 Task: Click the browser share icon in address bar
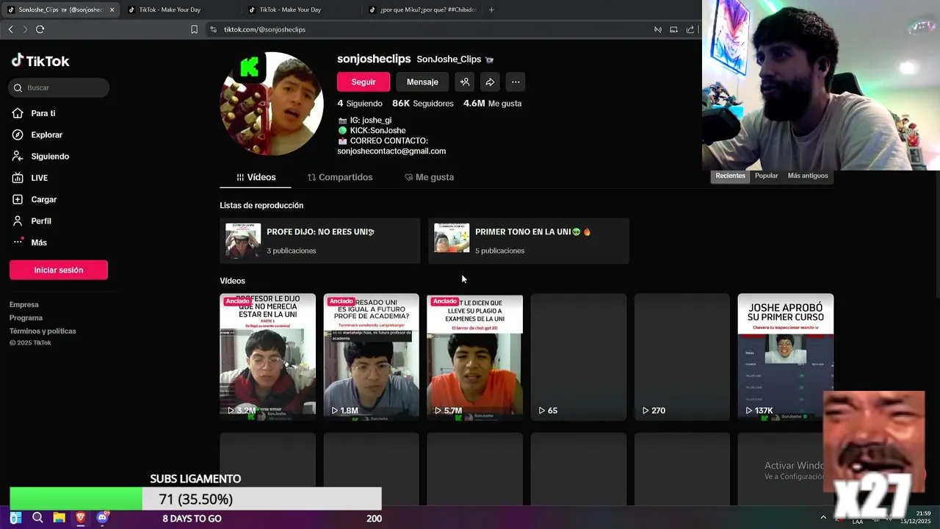click(690, 29)
